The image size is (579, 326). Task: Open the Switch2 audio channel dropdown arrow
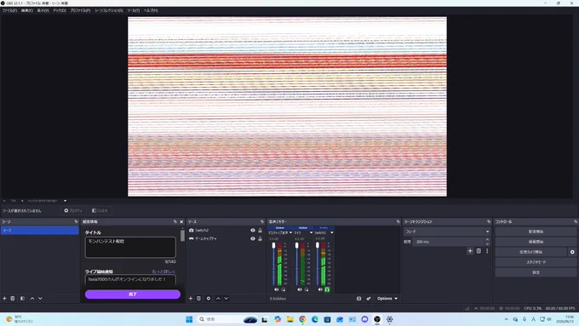click(x=331, y=232)
